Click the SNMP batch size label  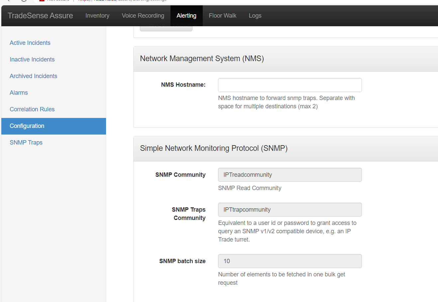182,261
